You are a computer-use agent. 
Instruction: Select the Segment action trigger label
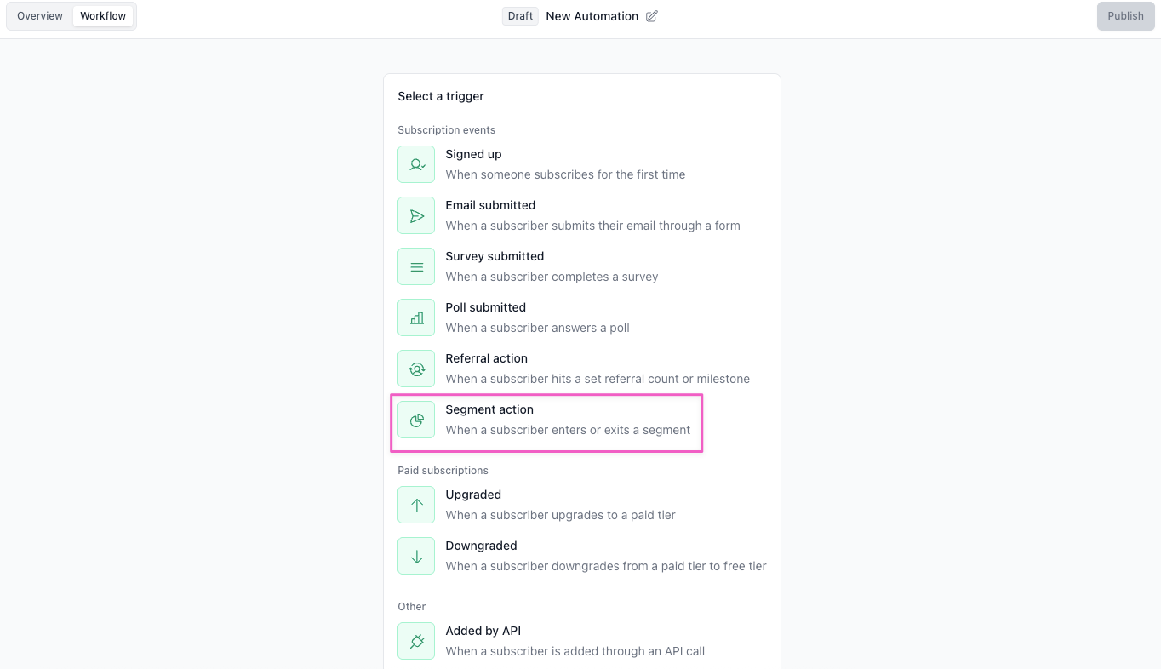[489, 409]
